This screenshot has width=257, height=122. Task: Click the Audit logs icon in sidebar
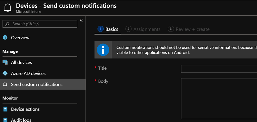(5, 120)
